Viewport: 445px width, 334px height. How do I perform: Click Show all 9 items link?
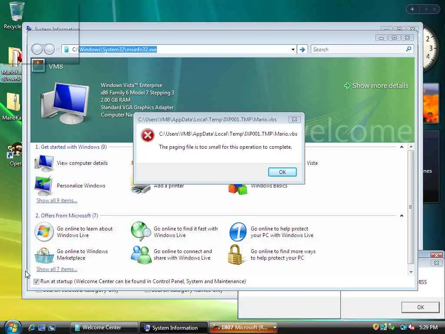point(57,200)
